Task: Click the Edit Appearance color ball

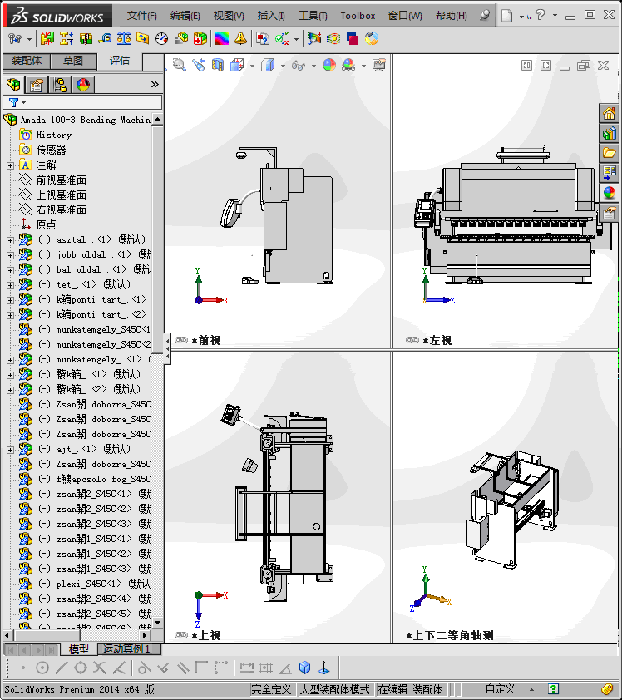Action: click(329, 65)
